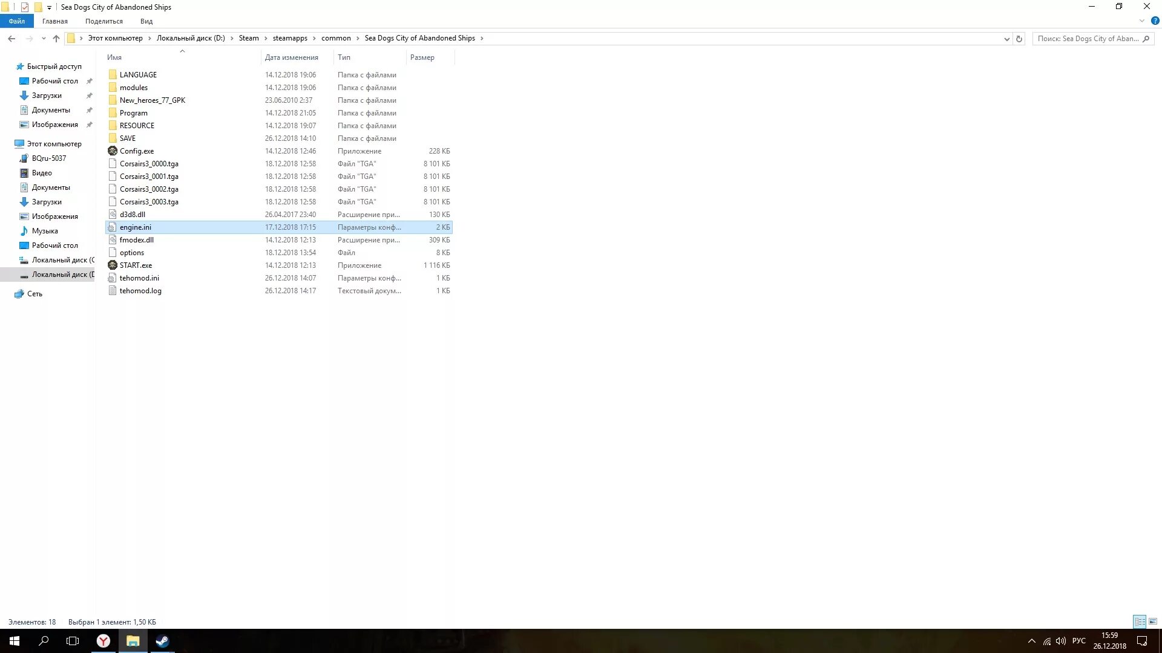Refresh the current folder view
The height and width of the screenshot is (653, 1162).
pyautogui.click(x=1019, y=39)
